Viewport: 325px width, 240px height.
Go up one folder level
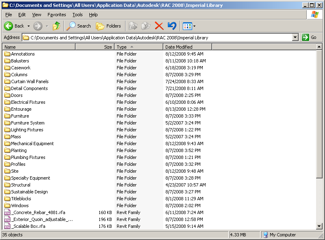(x=56, y=26)
